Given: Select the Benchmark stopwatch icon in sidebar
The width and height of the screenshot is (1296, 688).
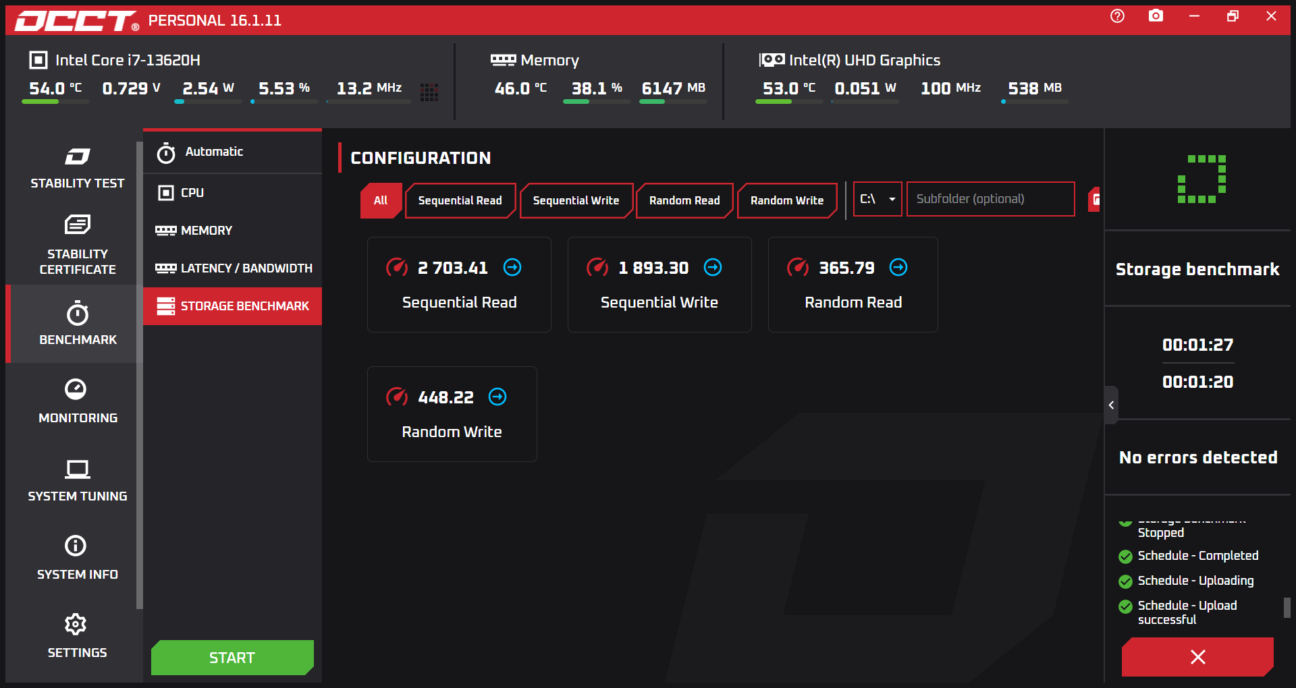Looking at the screenshot, I should click(x=78, y=314).
